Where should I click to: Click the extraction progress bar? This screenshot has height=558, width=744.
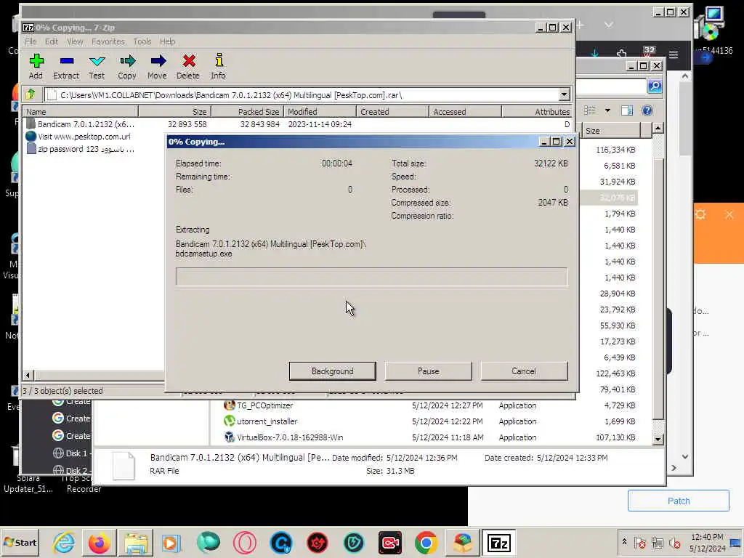click(371, 277)
